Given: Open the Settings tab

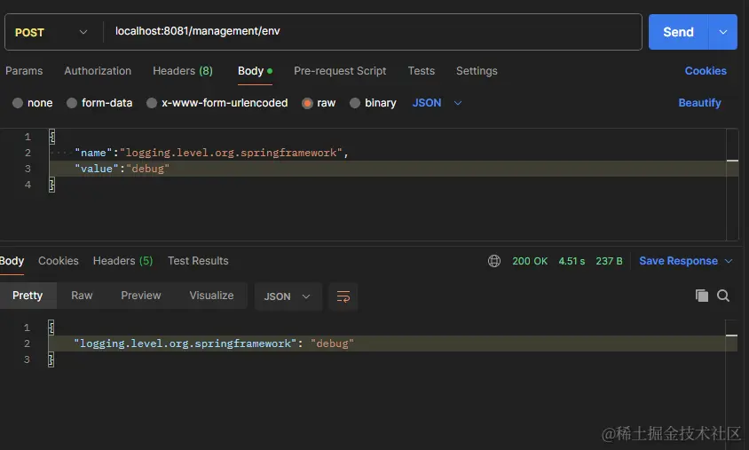Looking at the screenshot, I should [x=477, y=71].
